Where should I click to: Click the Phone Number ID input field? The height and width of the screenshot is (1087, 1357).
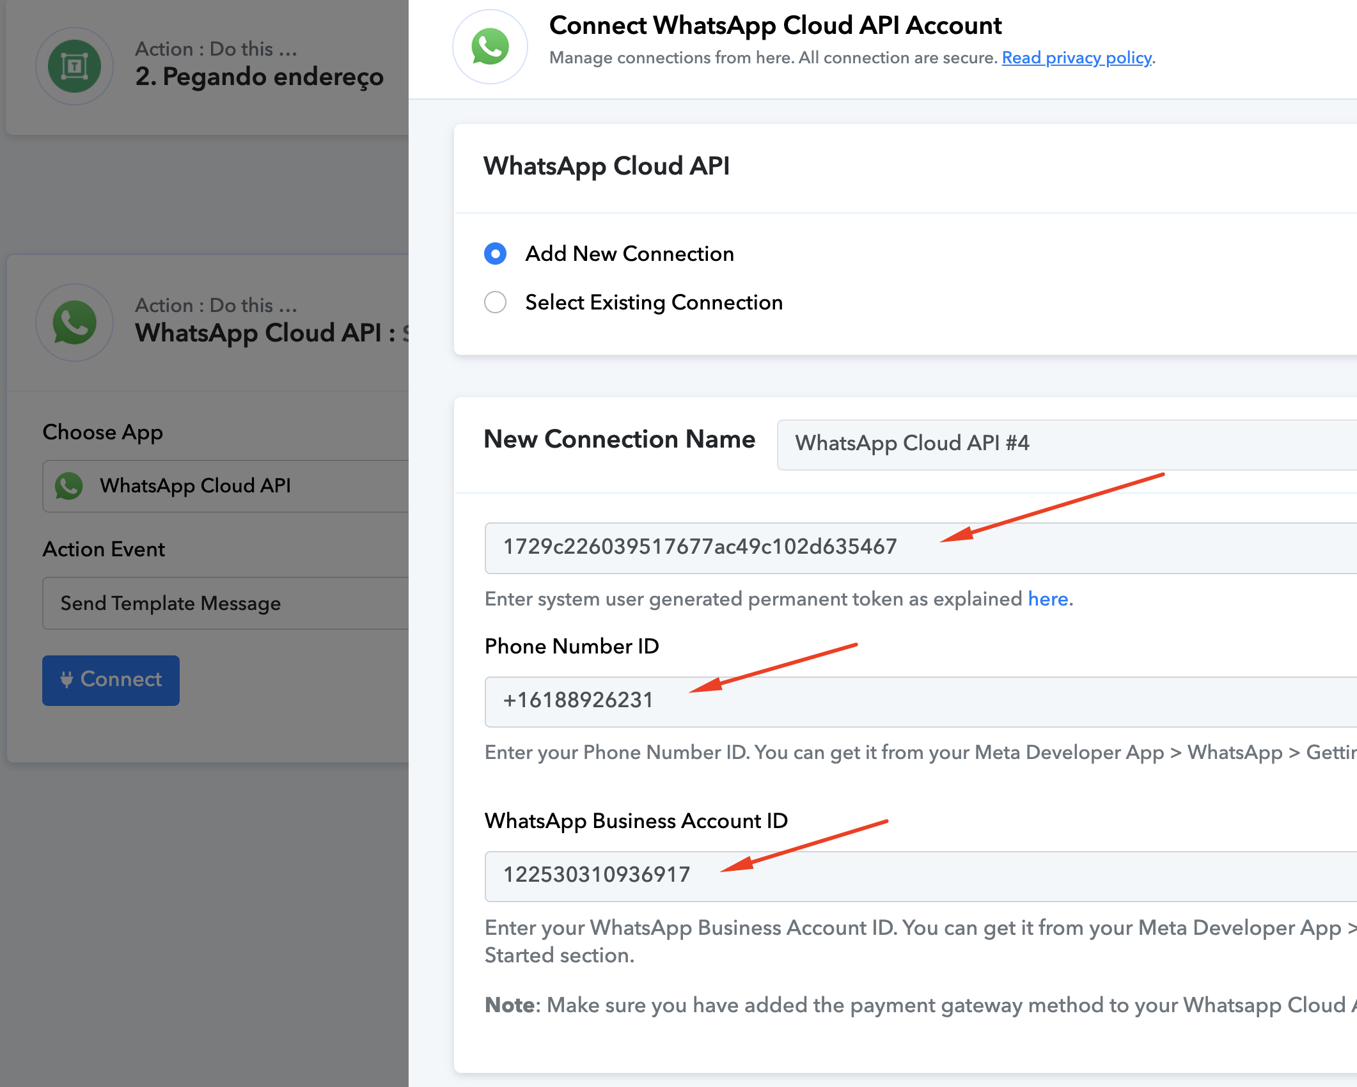click(x=921, y=701)
